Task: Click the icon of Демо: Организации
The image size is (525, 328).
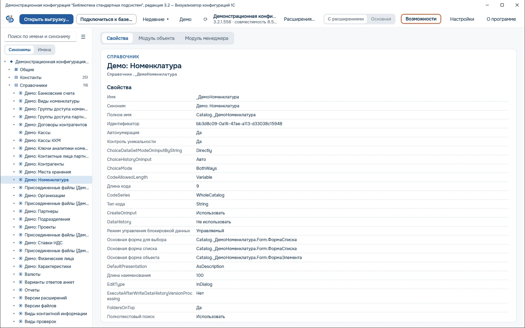Action: pos(21,195)
